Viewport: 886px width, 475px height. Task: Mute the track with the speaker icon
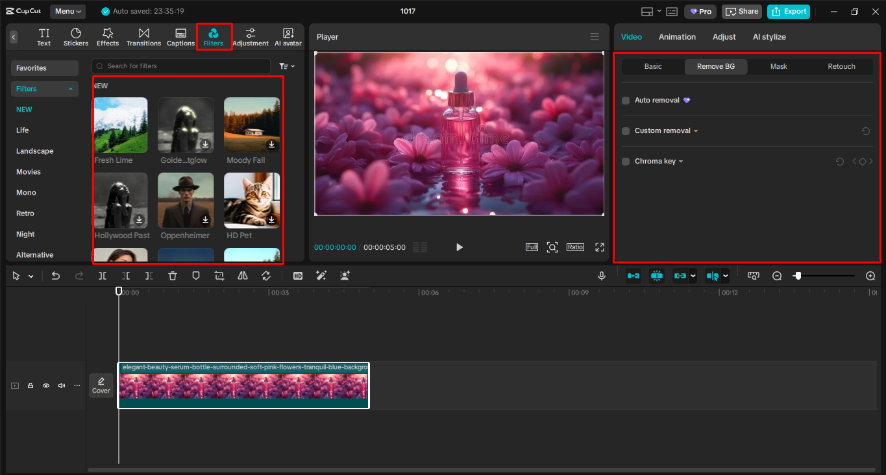61,385
